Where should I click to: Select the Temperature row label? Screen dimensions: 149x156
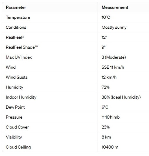pos(18,18)
